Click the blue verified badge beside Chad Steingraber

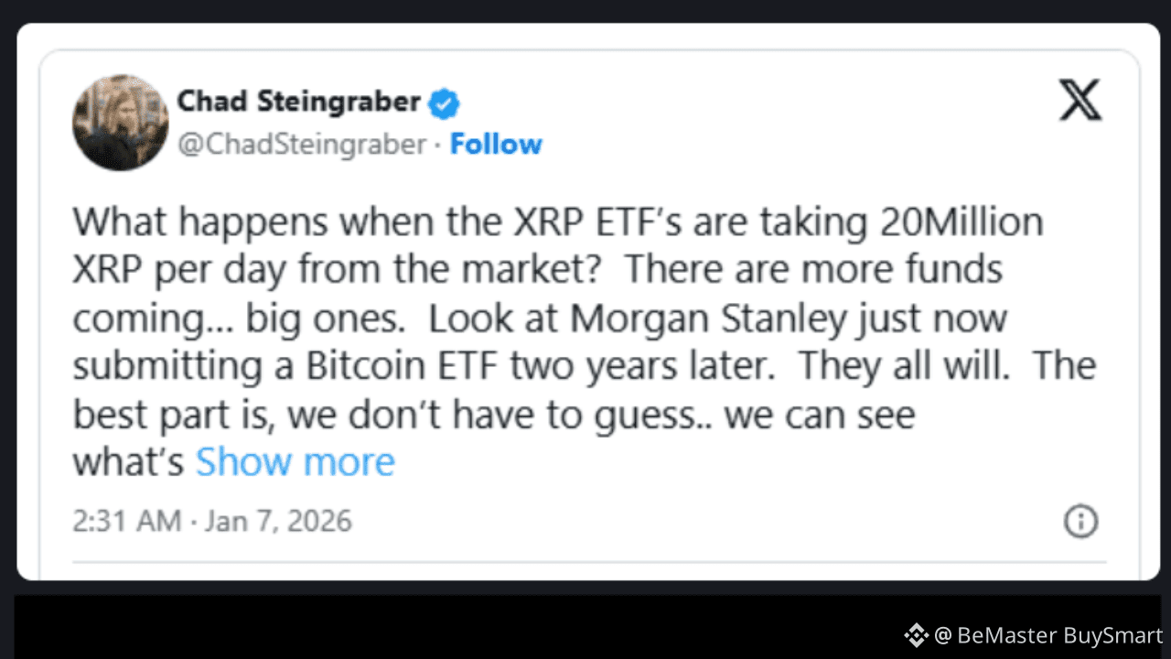tap(444, 103)
